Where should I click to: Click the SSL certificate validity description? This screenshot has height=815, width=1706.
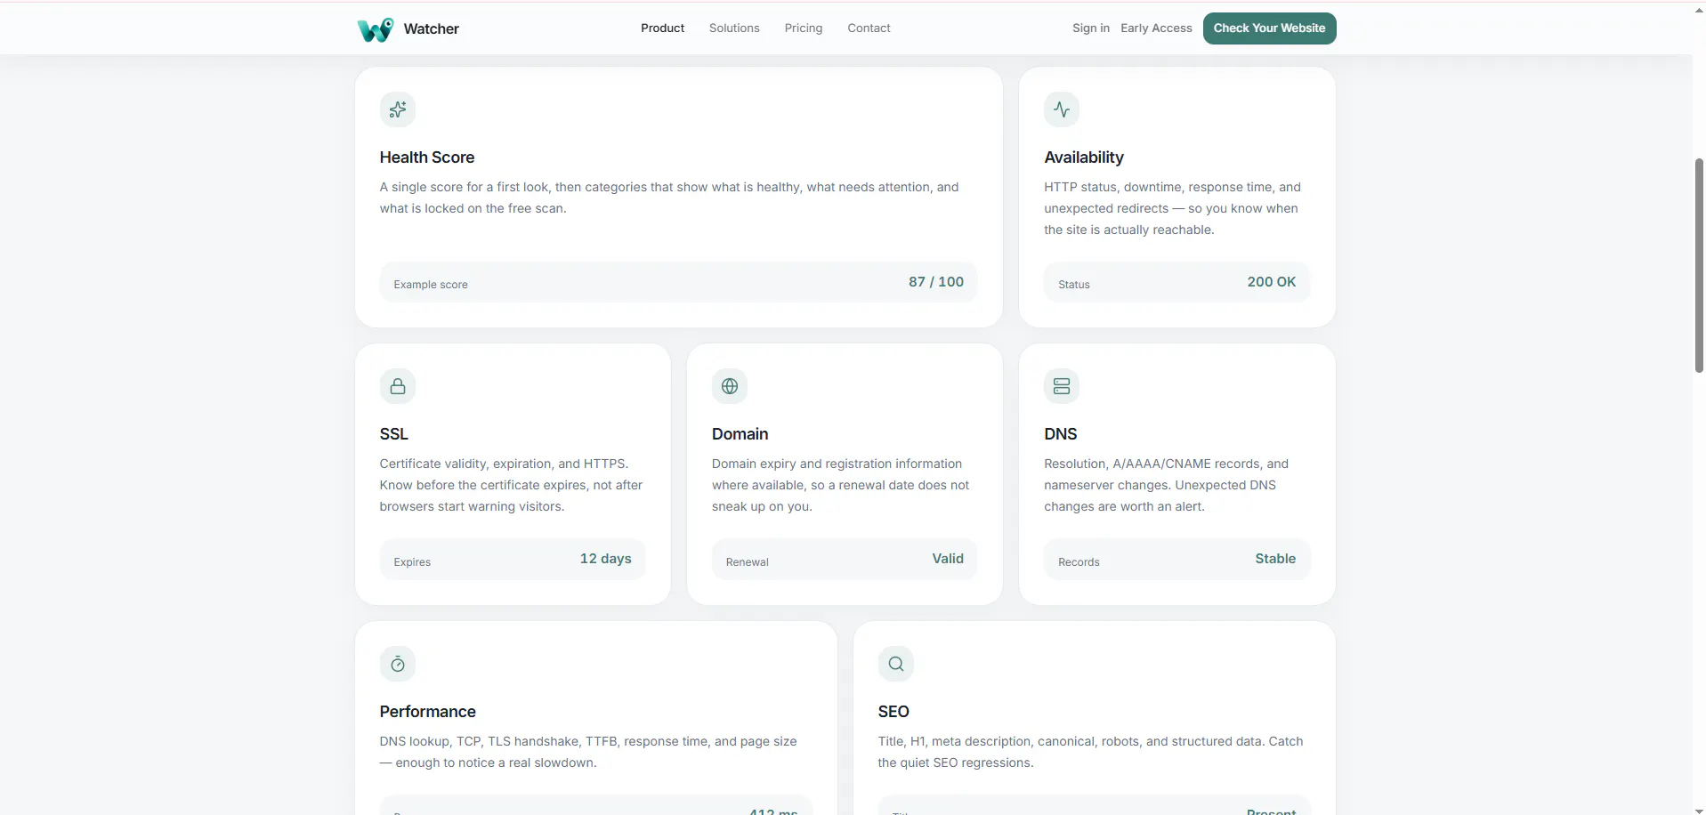coord(511,485)
